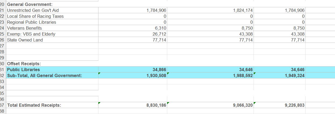Click "Sub-Total, All General Government:" cell
The image size is (335, 114).
(x=45, y=75)
